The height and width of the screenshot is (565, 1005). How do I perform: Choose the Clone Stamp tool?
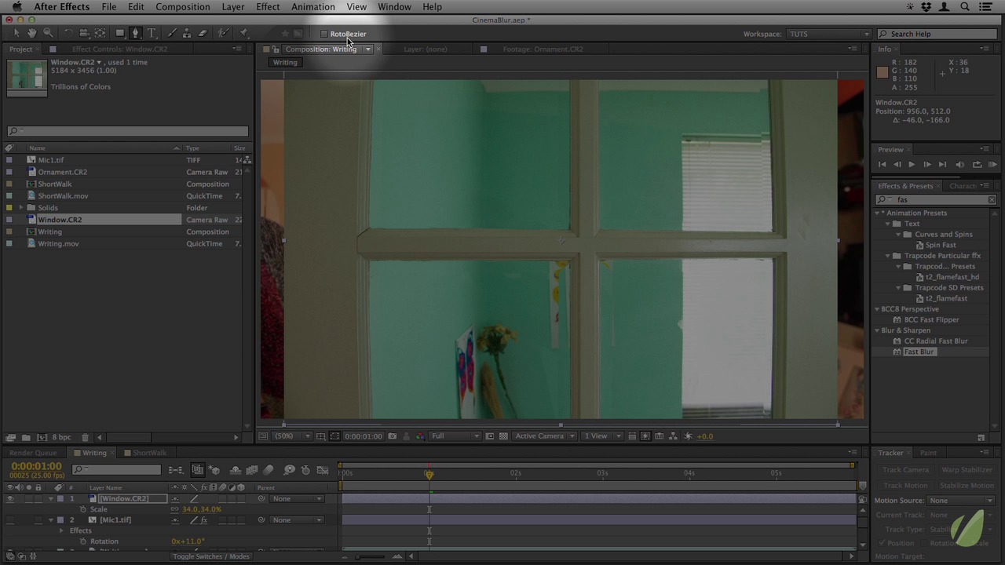click(x=188, y=33)
